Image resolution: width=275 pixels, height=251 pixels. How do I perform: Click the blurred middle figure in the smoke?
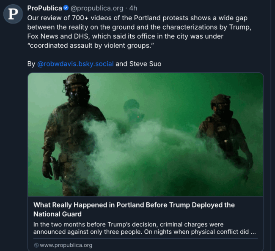tap(132, 114)
